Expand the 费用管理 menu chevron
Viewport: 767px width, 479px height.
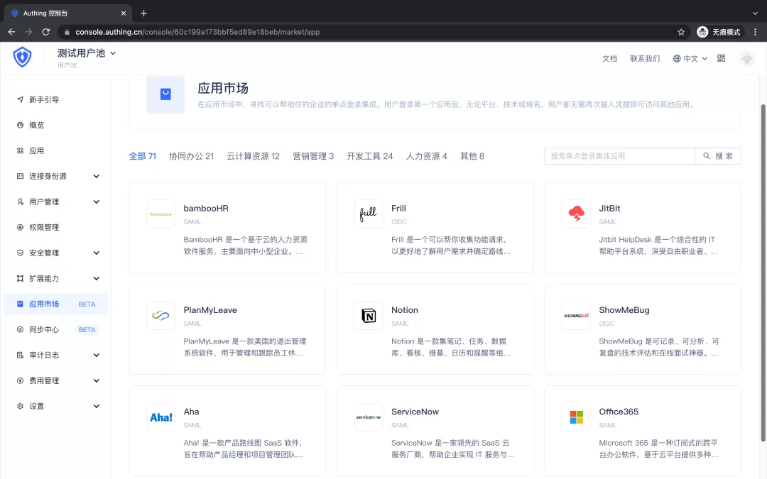coord(97,380)
